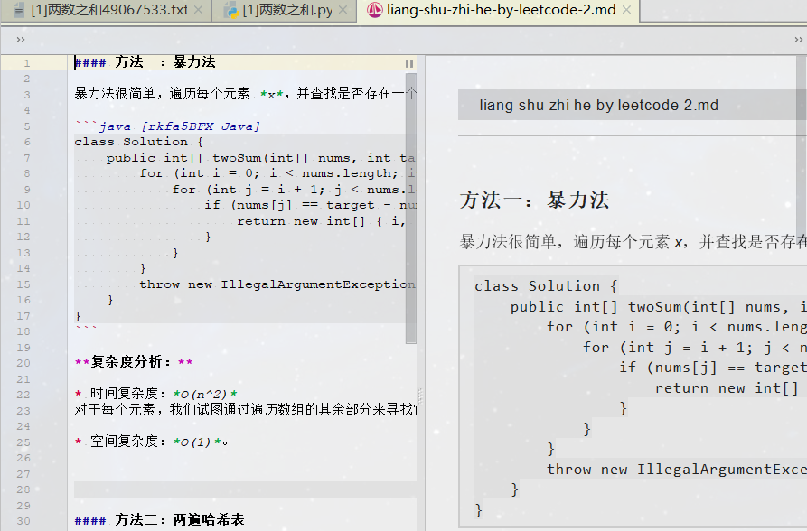Click 'class Solution {' in the editor

138,142
